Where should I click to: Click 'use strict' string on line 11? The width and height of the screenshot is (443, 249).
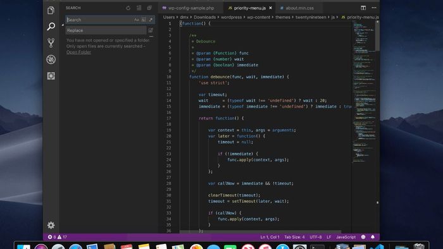[x=214, y=83]
